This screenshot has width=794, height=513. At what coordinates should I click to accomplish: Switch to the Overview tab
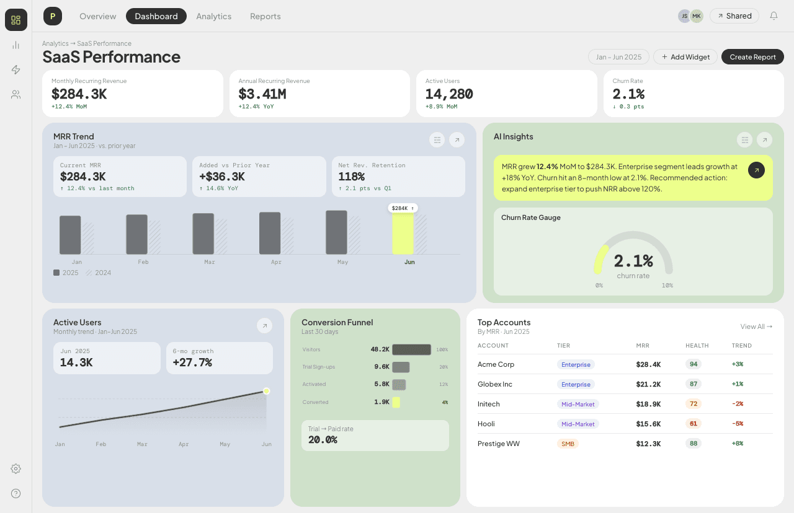point(98,16)
